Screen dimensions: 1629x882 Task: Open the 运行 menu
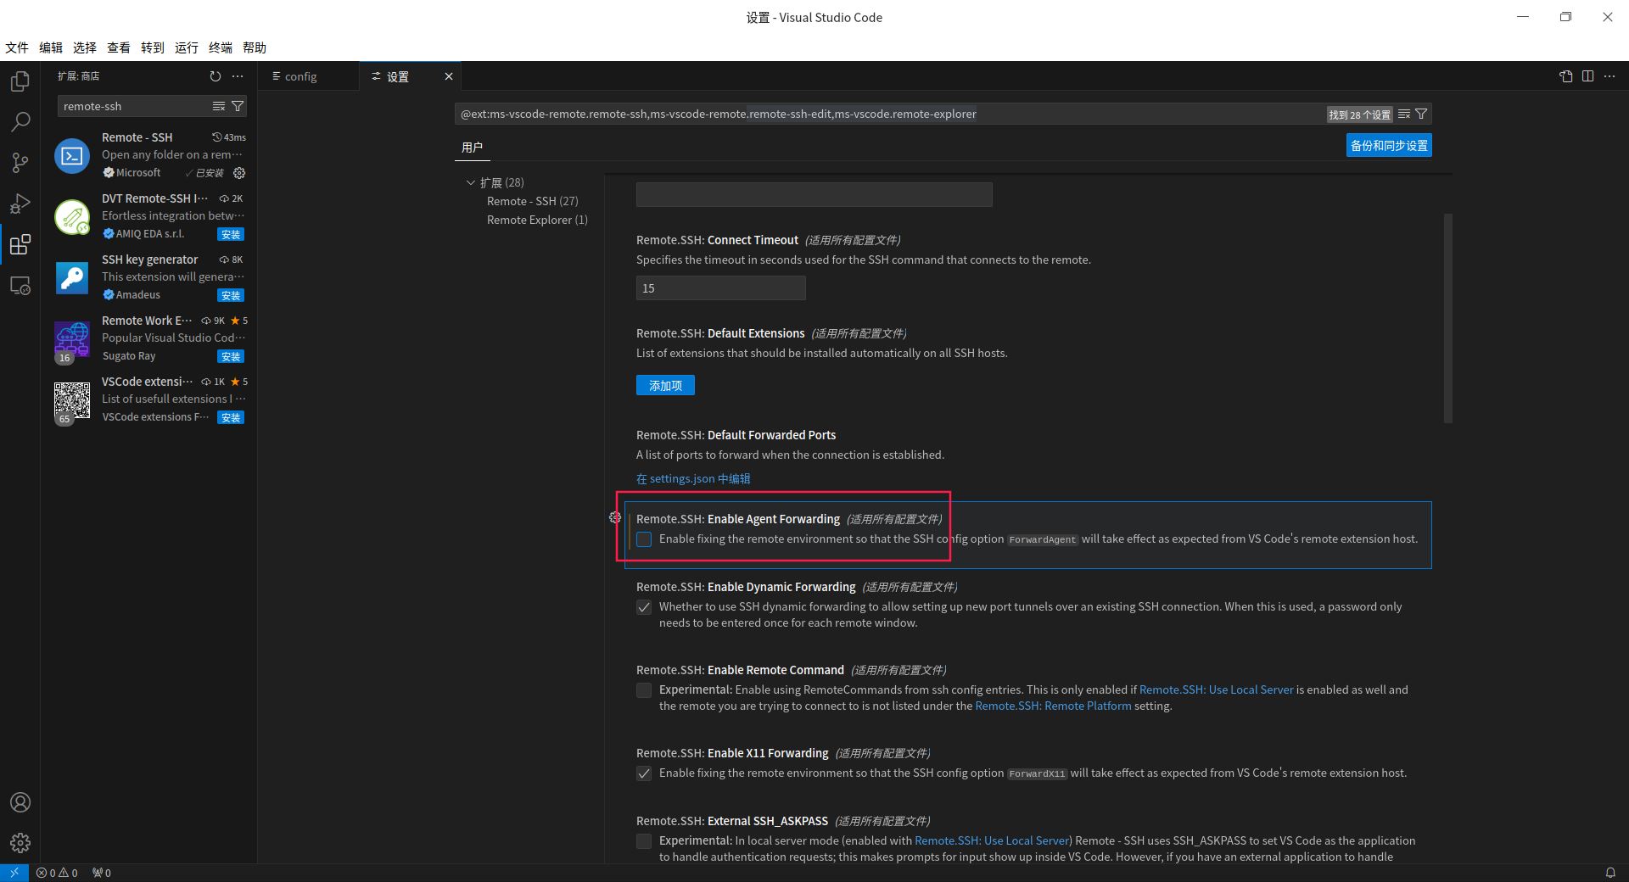(x=187, y=47)
